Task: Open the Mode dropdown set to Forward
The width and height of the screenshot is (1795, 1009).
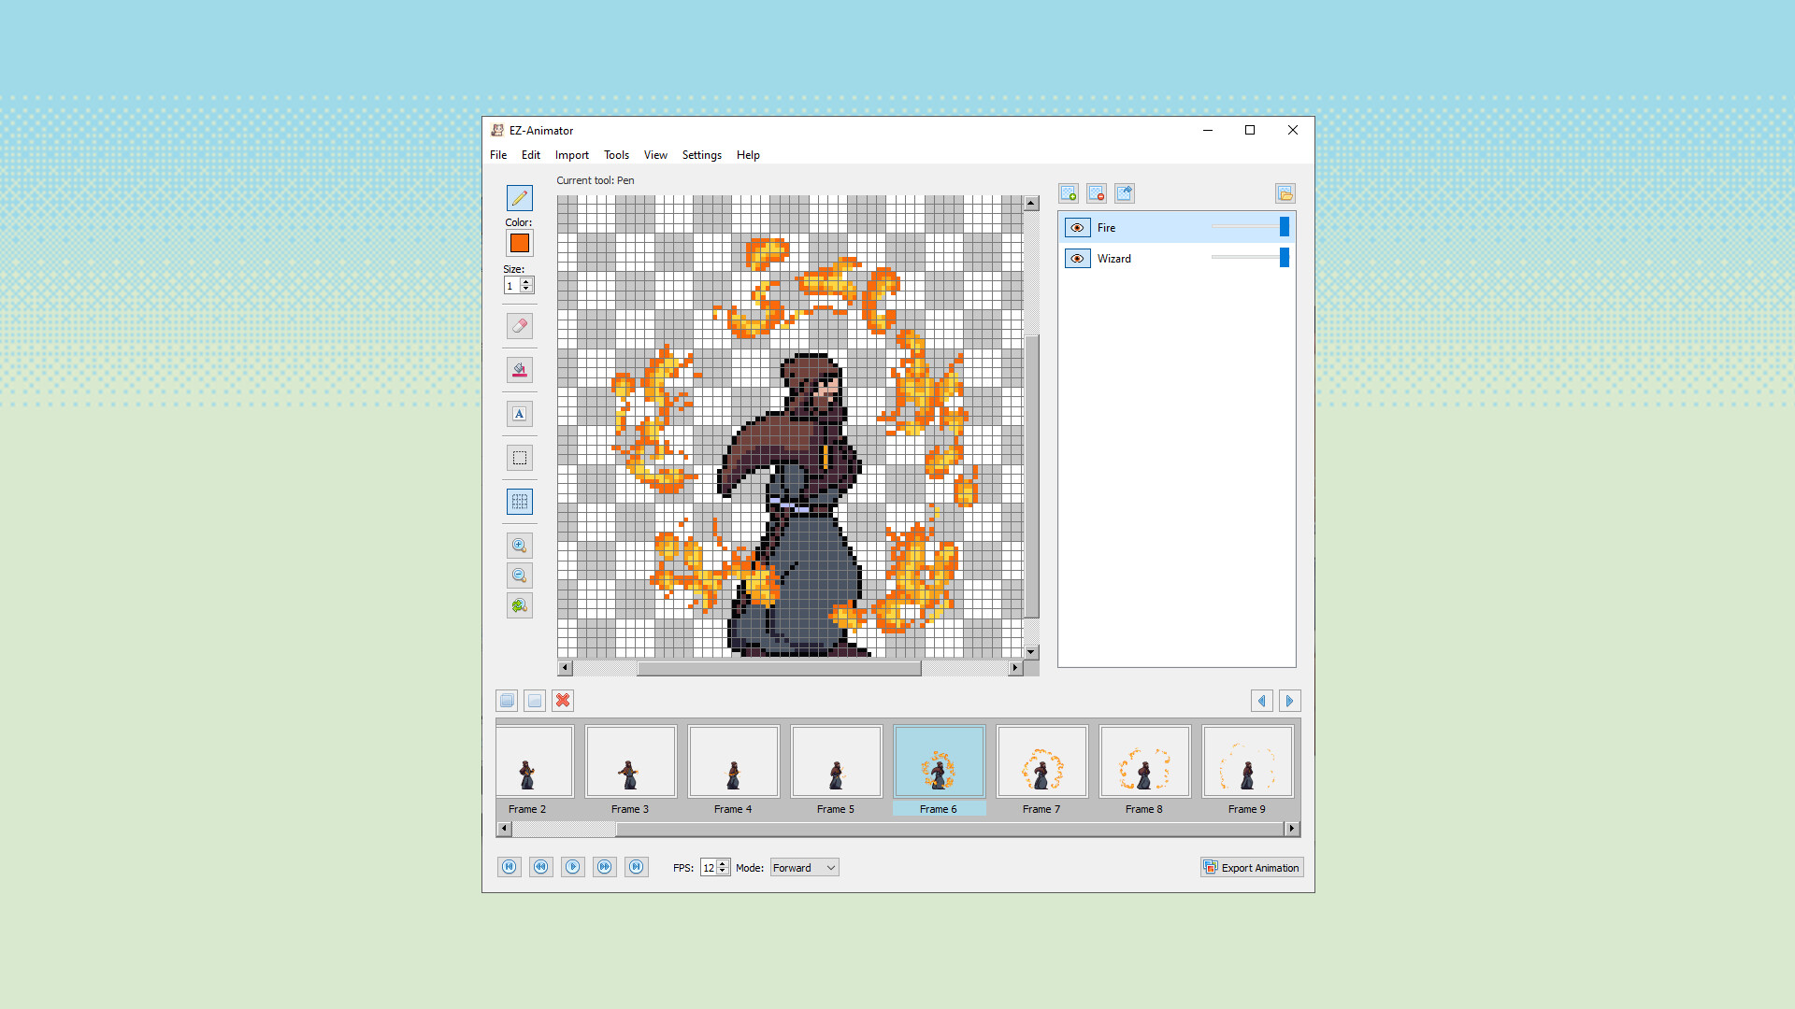Action: tap(804, 868)
